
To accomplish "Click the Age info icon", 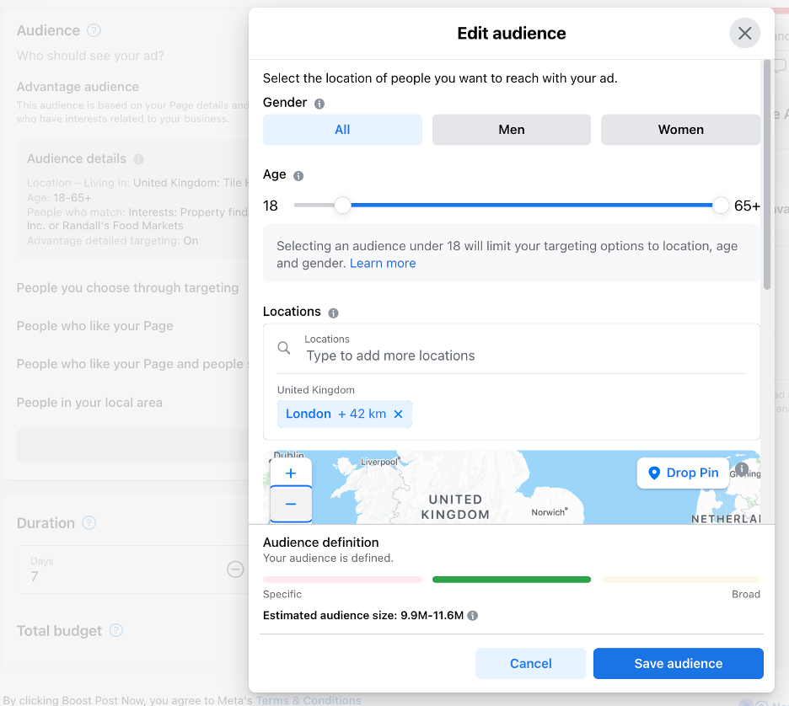I will pyautogui.click(x=298, y=176).
